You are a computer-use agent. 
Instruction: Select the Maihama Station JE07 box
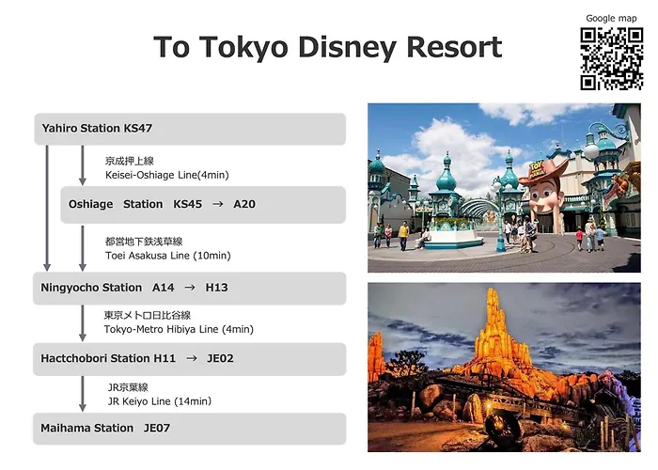pyautogui.click(x=190, y=429)
